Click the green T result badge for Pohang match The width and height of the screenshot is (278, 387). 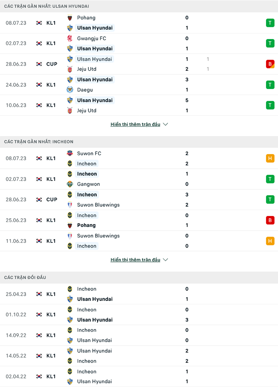point(270,23)
